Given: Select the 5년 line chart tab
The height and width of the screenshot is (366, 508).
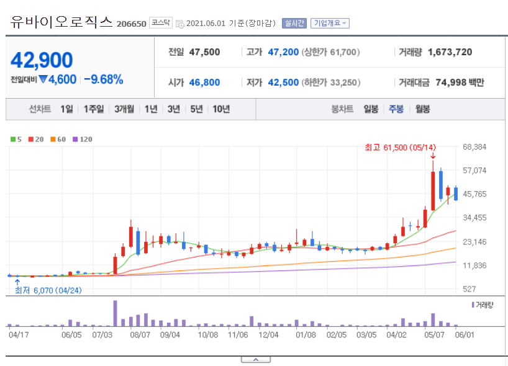Looking at the screenshot, I should coord(196,109).
